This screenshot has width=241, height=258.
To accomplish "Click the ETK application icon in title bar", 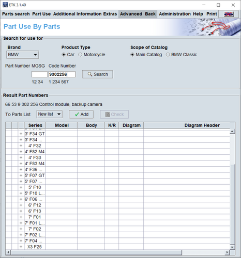I will point(5,5).
